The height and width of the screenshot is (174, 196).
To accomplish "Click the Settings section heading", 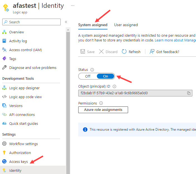I will coord(9,135).
